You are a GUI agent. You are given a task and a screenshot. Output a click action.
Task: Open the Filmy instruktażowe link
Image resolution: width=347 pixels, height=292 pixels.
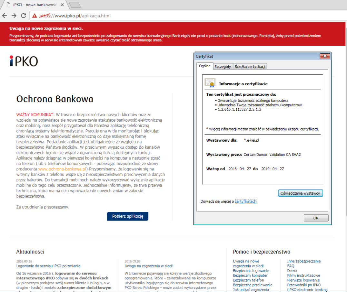pos(304,276)
